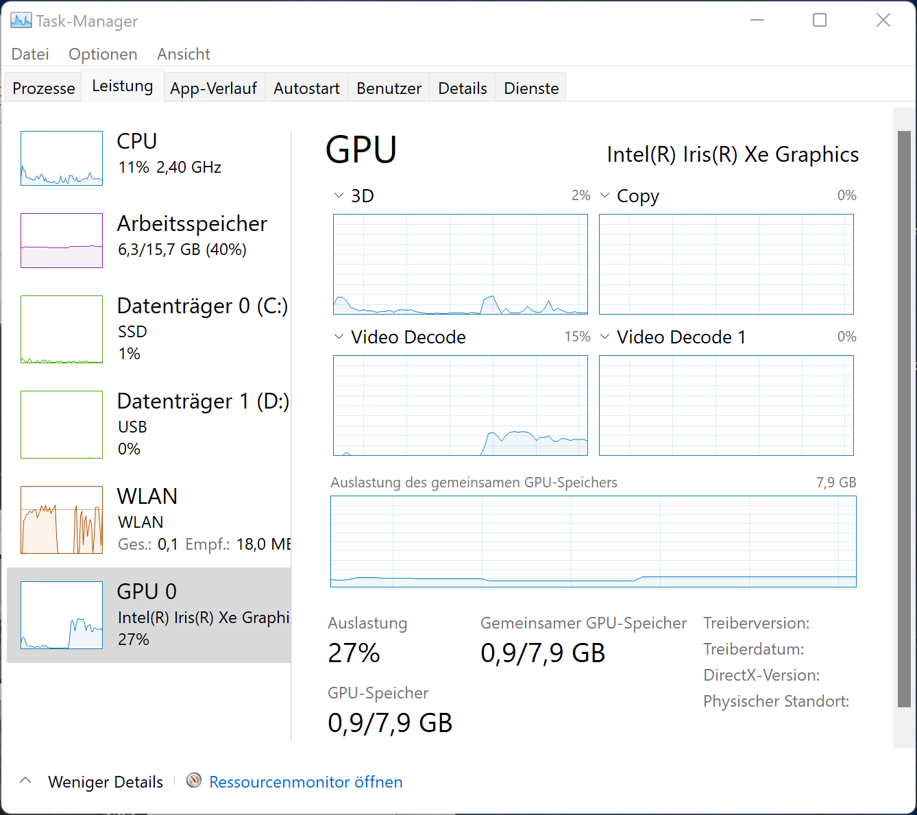Switch to the Prozesse tab

point(44,88)
